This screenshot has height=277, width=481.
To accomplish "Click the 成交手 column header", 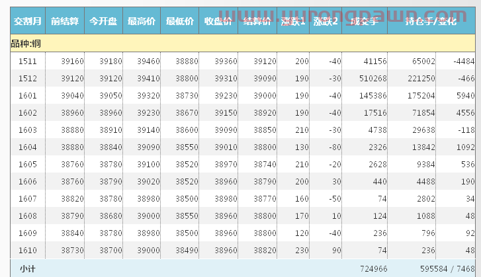I will (x=365, y=22).
